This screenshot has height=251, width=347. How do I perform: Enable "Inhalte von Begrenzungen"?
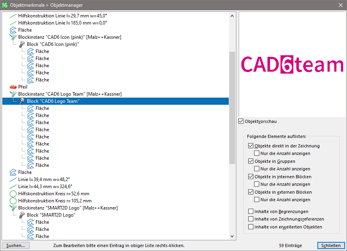point(251,211)
